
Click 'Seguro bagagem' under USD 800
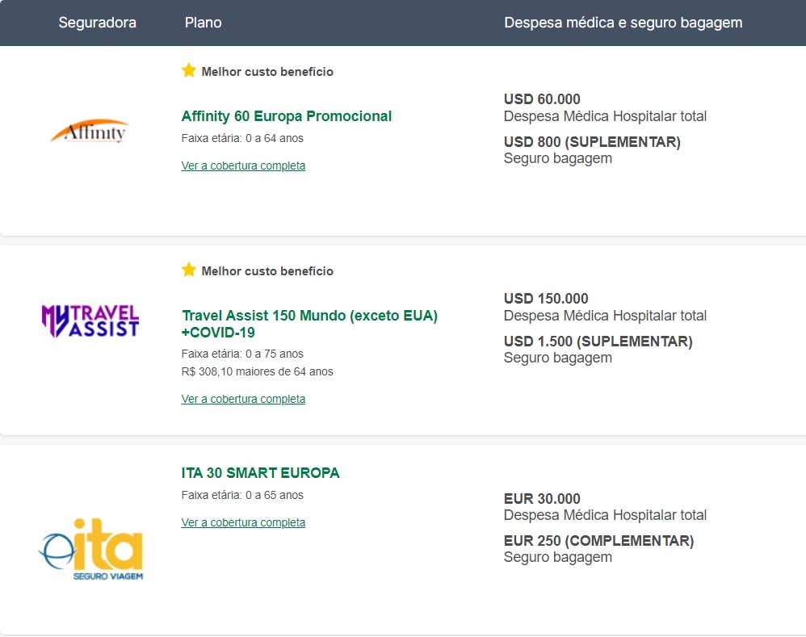click(x=558, y=159)
